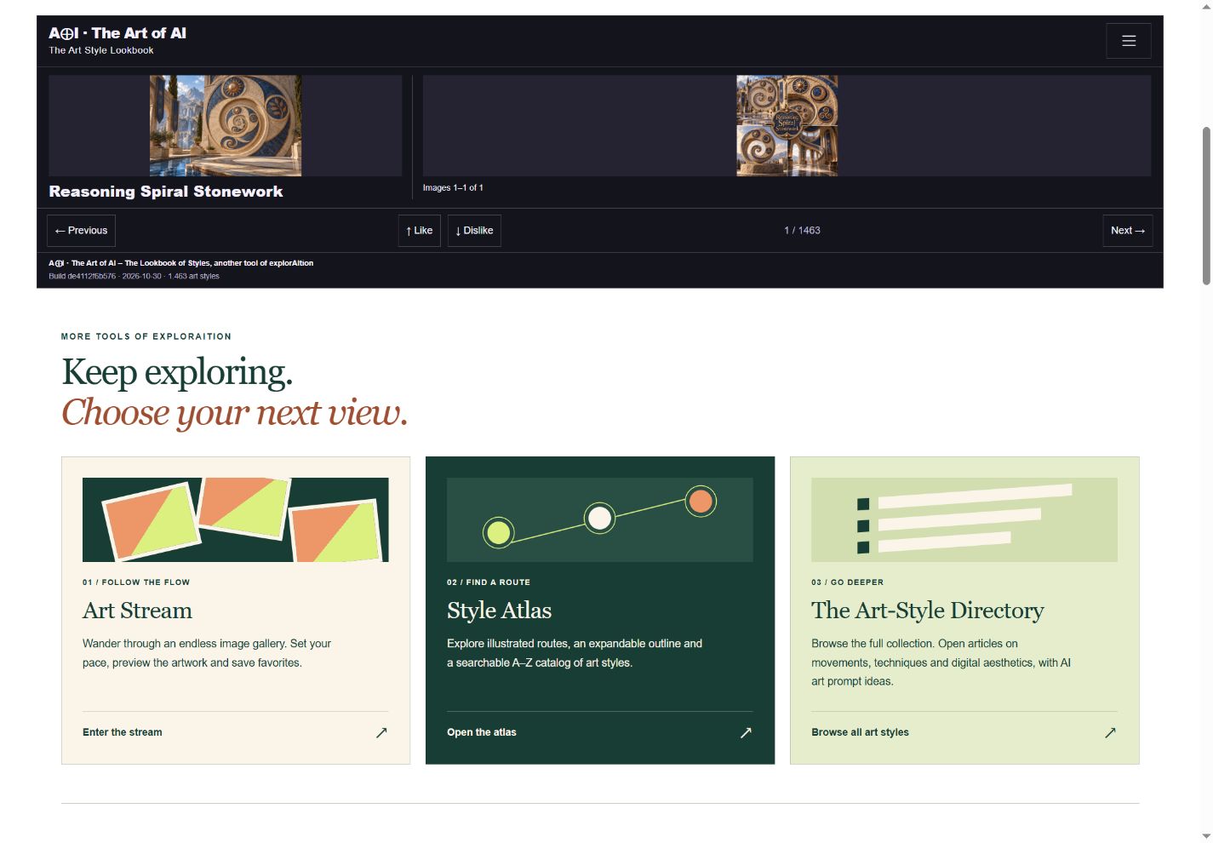
Task: Open the four-panel collage thumbnail
Action: (787, 125)
